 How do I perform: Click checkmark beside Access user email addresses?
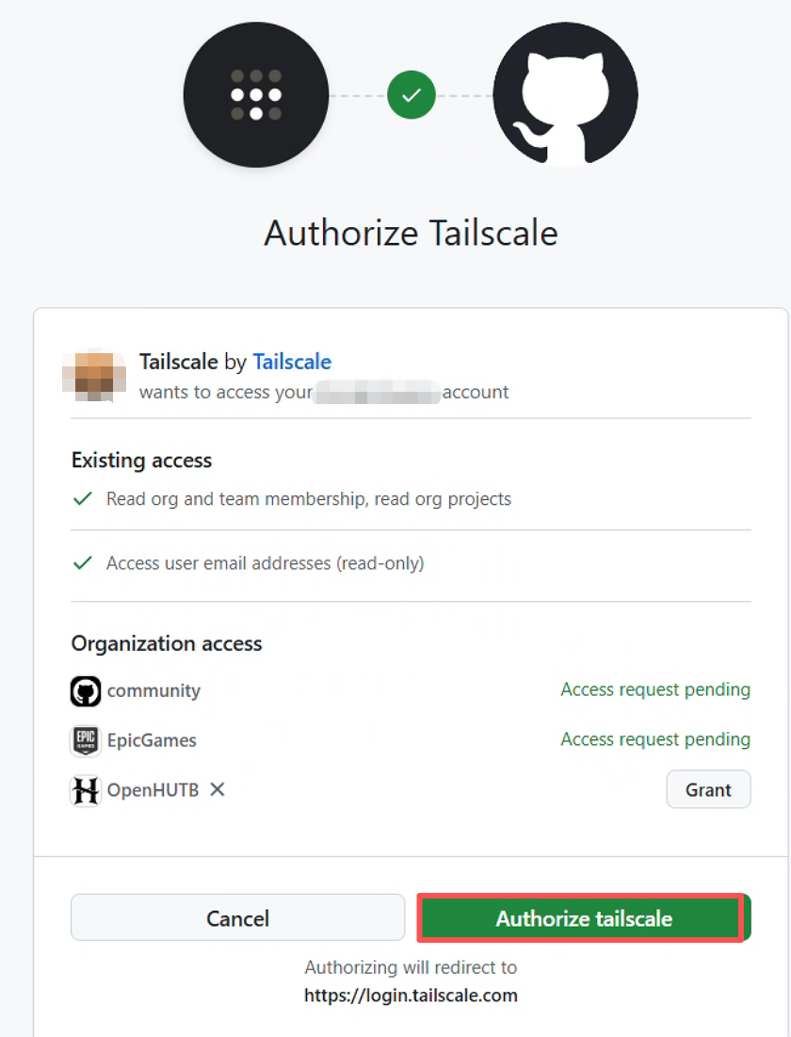click(83, 563)
